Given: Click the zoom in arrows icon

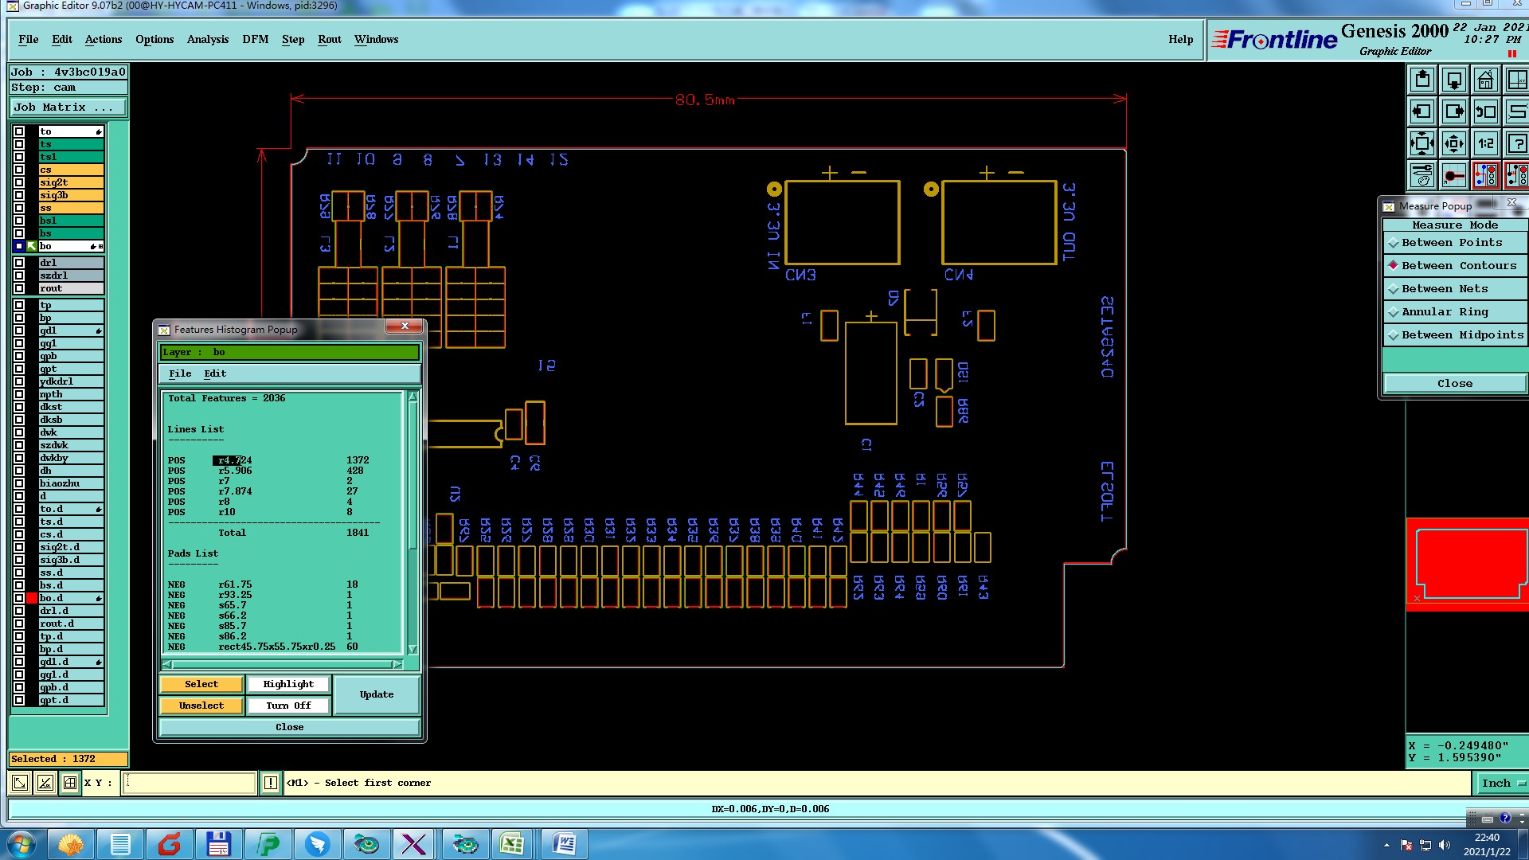Looking at the screenshot, I should [x=1422, y=144].
